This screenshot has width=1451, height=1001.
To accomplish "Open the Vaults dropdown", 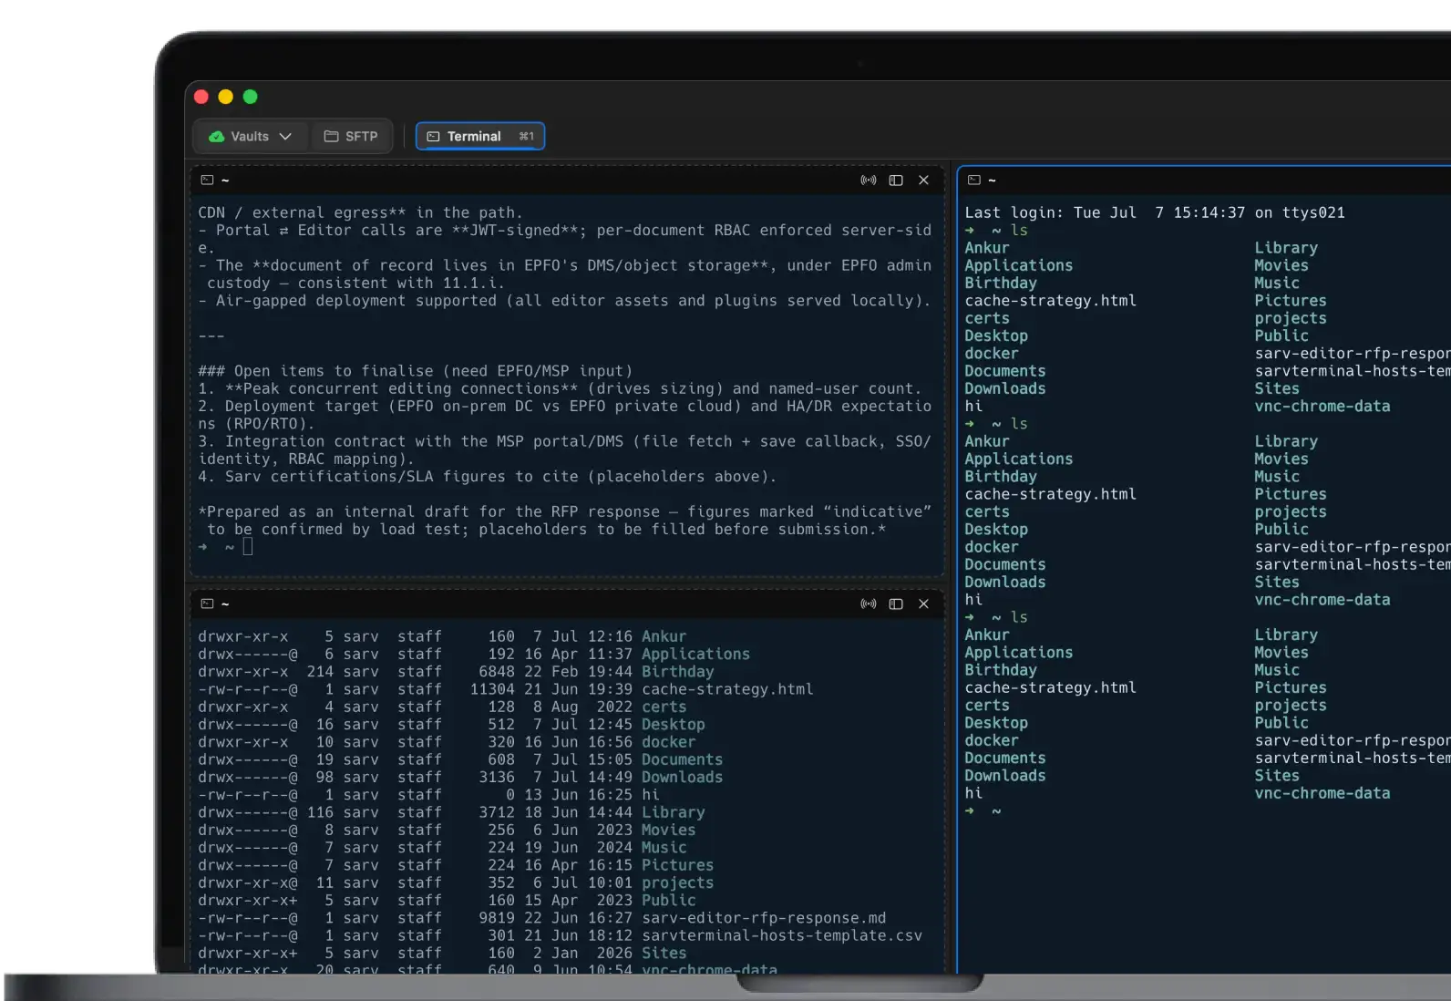I will click(x=251, y=137).
